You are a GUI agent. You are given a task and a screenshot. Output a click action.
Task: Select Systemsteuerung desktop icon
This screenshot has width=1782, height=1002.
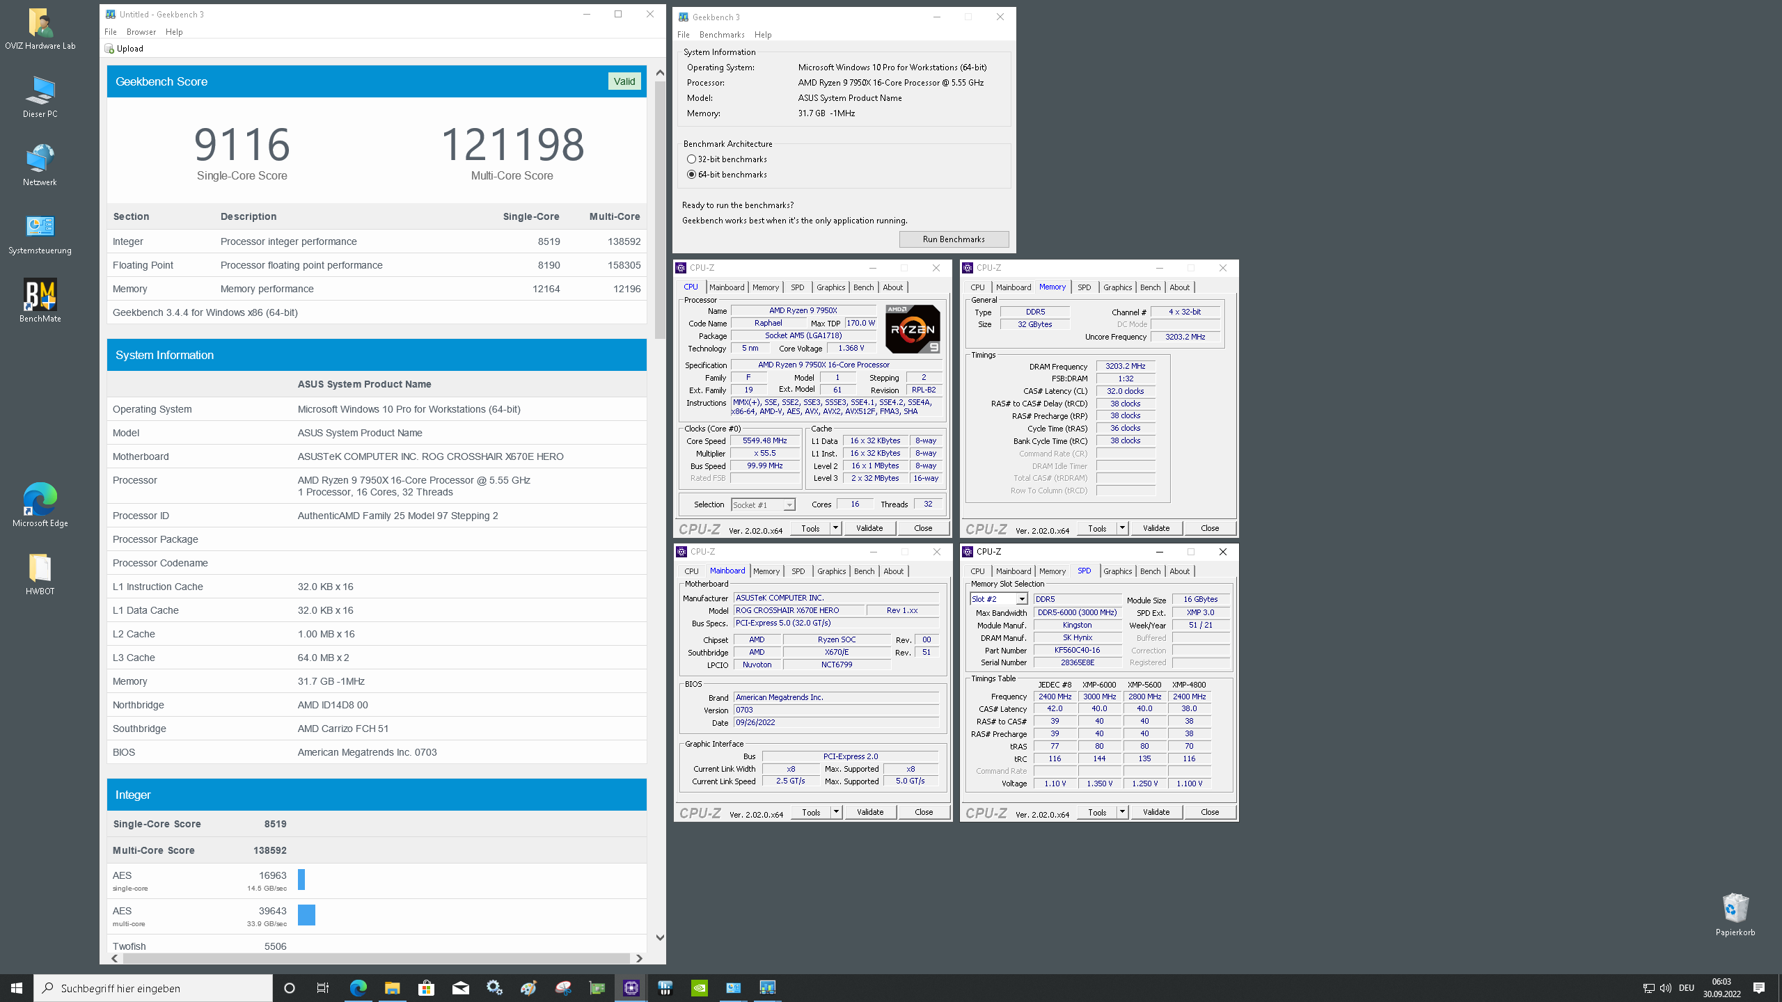(40, 234)
